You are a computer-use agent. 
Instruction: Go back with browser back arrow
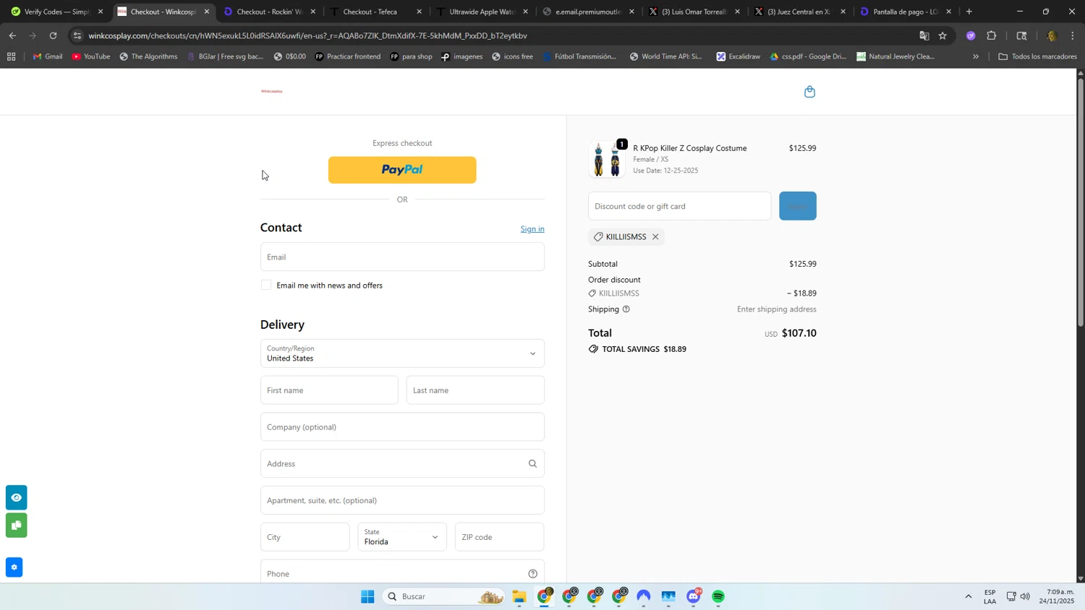tap(12, 35)
